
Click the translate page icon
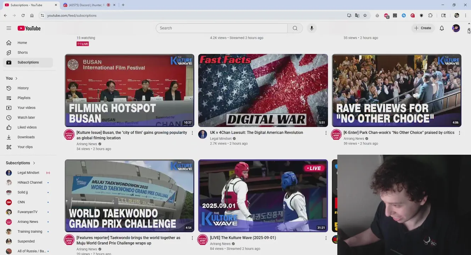[x=357, y=16]
